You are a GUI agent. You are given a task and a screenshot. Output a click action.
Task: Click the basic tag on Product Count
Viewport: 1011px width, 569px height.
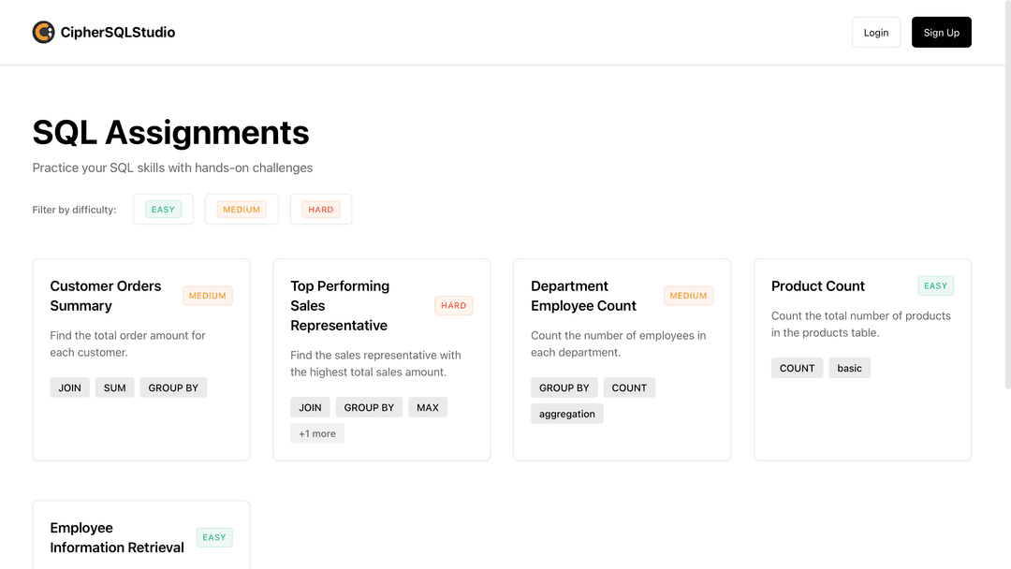850,368
